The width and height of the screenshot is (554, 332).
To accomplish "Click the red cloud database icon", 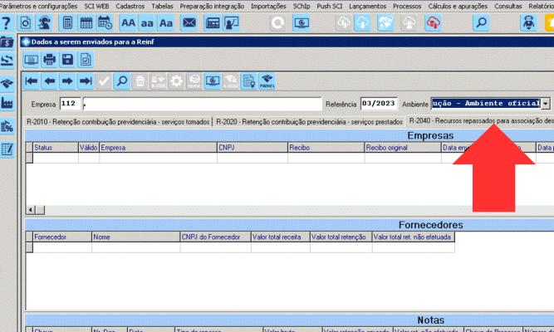I will pos(433,23).
